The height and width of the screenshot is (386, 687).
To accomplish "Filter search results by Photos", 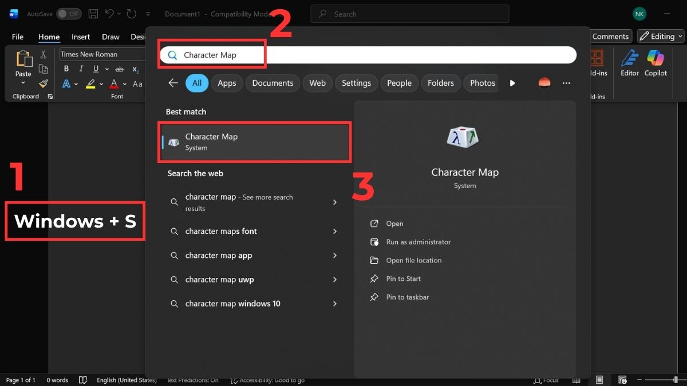I will (x=481, y=83).
